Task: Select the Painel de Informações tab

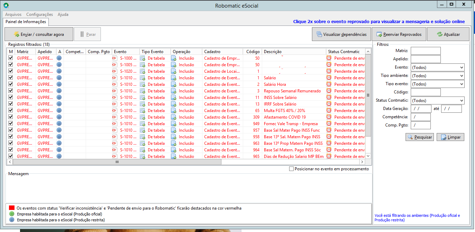Action: coord(26,22)
